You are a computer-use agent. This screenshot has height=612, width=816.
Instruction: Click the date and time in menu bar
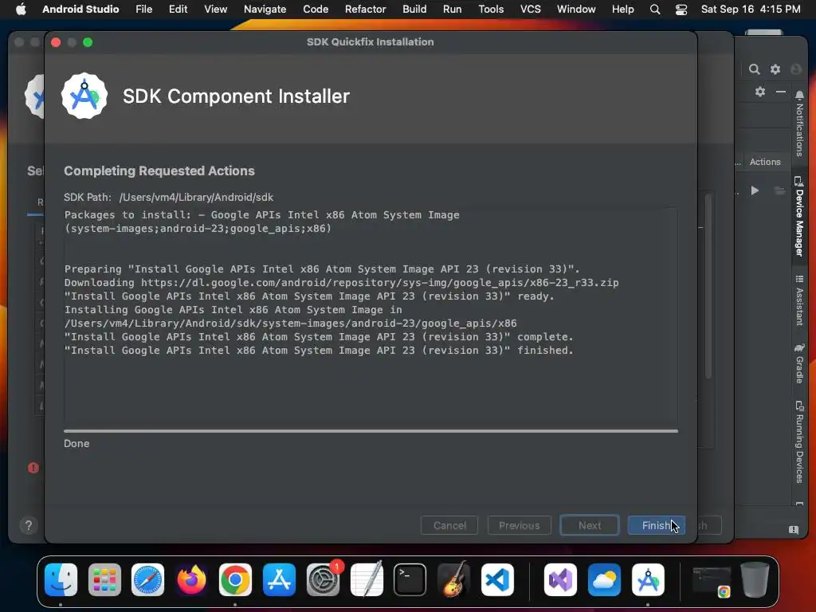pyautogui.click(x=751, y=9)
